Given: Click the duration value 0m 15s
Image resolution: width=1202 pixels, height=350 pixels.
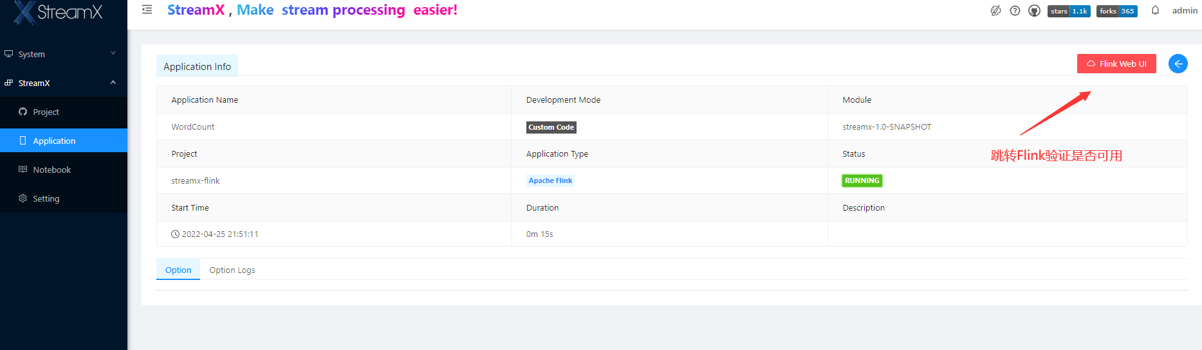Looking at the screenshot, I should tap(540, 234).
